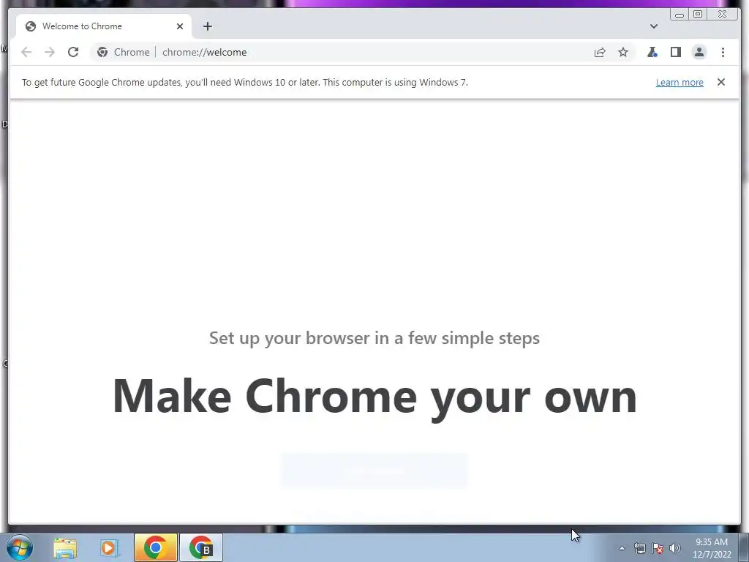The width and height of the screenshot is (749, 562).
Task: Click the Learn more link
Action: pos(680,82)
